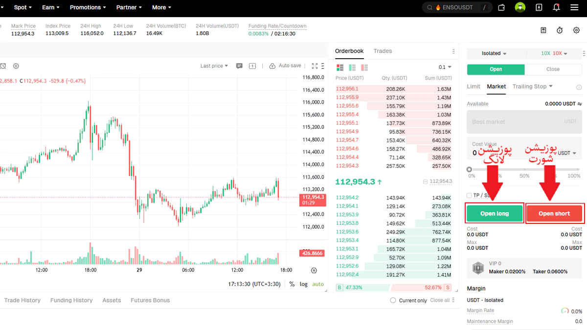This screenshot has height=330, width=587.
Task: Switch to the Trades tab
Action: pos(383,51)
